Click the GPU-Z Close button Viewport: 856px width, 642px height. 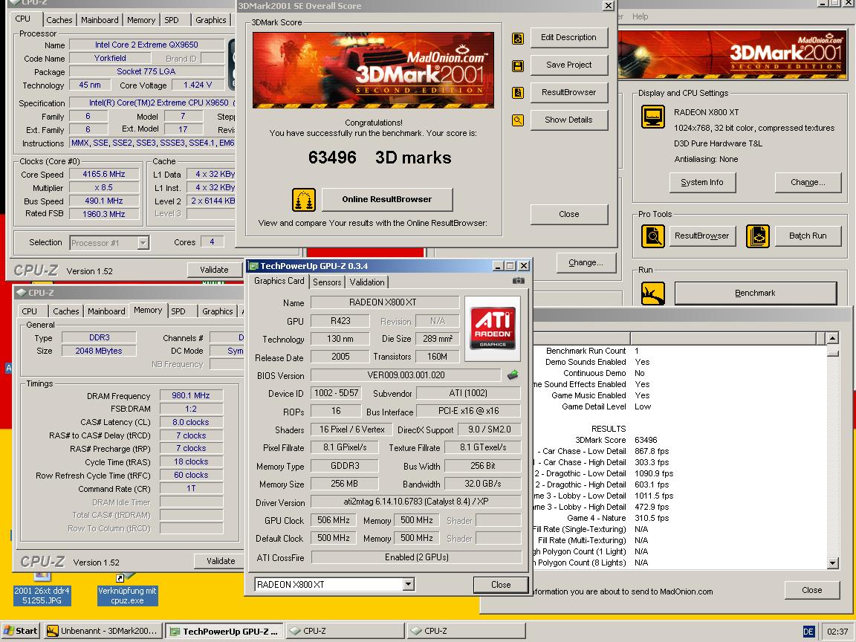click(x=501, y=585)
